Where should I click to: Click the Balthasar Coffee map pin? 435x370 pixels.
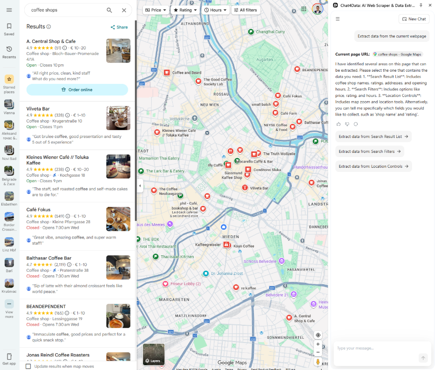coord(299,122)
